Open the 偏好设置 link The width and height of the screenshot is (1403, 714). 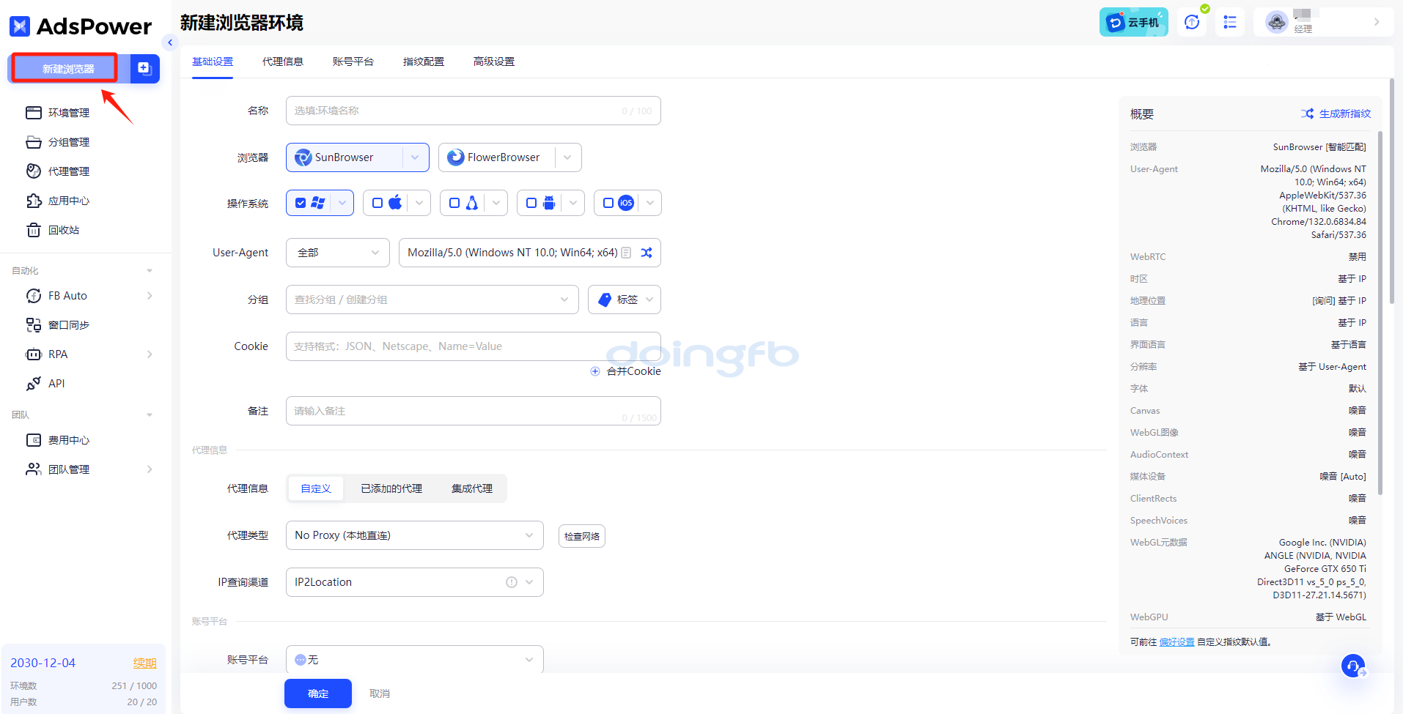coord(1176,642)
